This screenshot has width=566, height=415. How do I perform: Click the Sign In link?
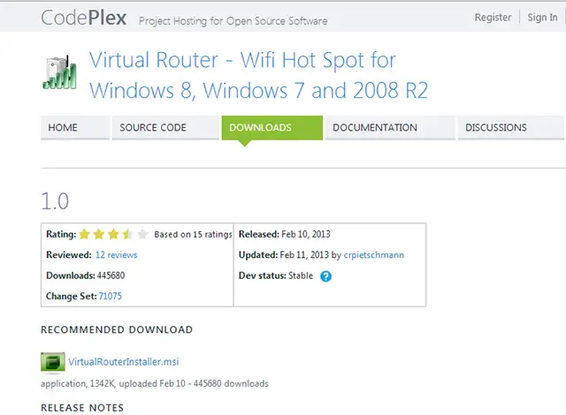(x=542, y=18)
